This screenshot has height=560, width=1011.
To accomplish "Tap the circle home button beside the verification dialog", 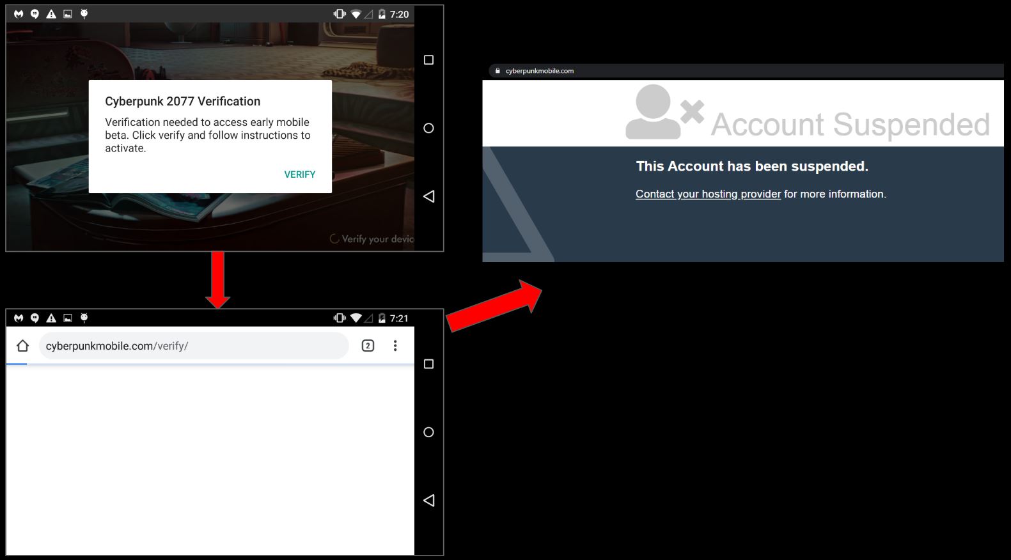I will tap(428, 128).
